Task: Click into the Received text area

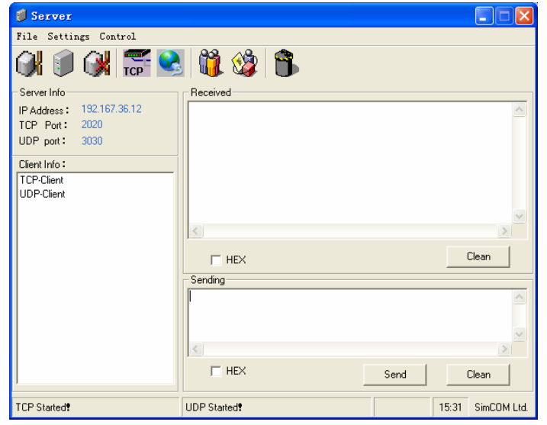Action: tap(350, 163)
